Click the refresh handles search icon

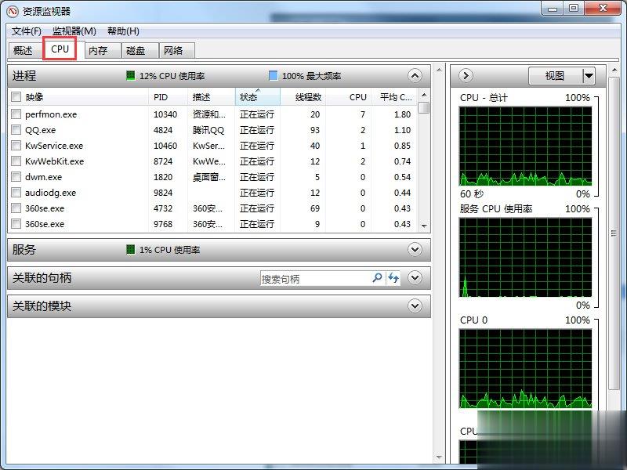pyautogui.click(x=393, y=278)
